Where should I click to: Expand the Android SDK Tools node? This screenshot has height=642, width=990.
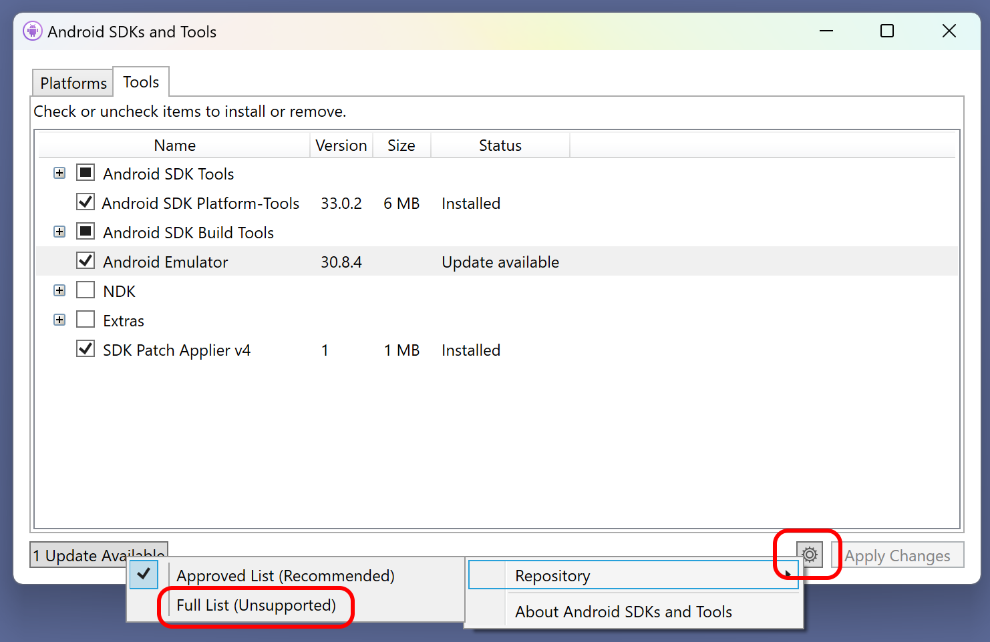point(59,173)
